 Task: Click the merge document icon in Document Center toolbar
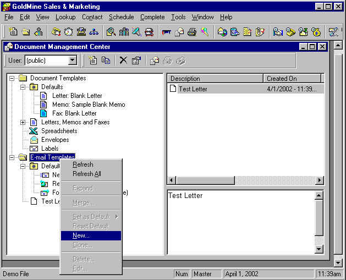point(154,61)
